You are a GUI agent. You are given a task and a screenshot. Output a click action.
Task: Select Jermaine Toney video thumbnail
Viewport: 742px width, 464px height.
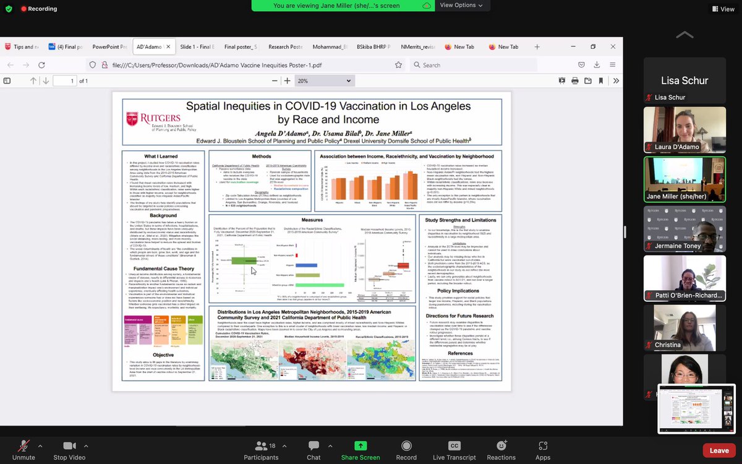click(x=684, y=228)
